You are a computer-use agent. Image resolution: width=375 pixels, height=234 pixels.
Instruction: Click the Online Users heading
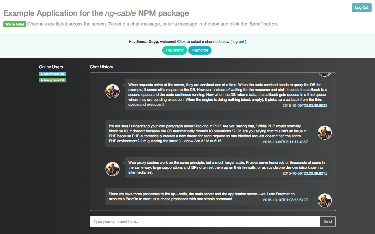51,67
